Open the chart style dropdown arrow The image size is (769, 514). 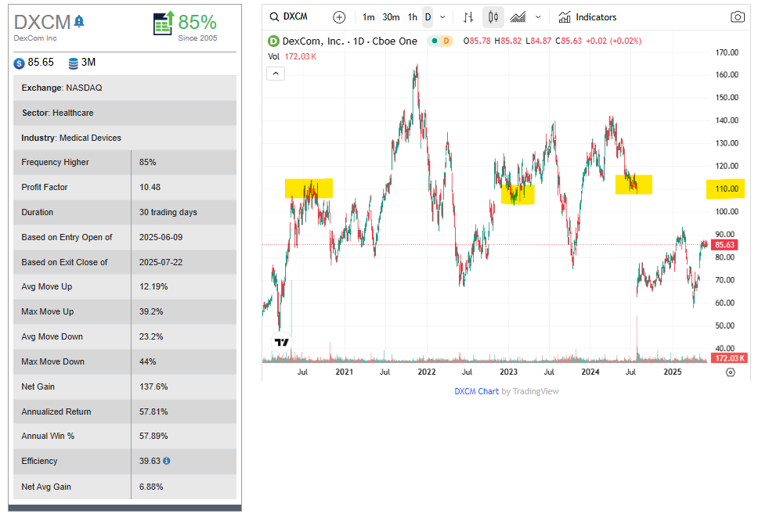[538, 17]
